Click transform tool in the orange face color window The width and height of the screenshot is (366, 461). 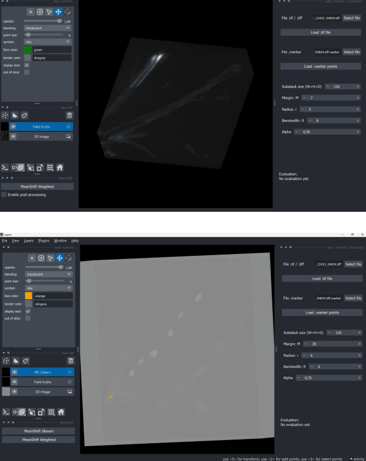(69, 258)
